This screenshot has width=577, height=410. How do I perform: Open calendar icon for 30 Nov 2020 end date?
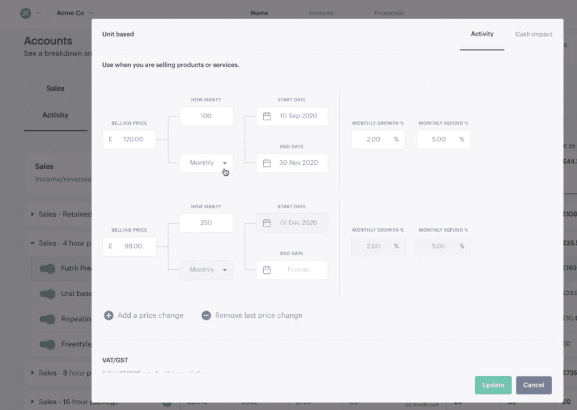(267, 163)
